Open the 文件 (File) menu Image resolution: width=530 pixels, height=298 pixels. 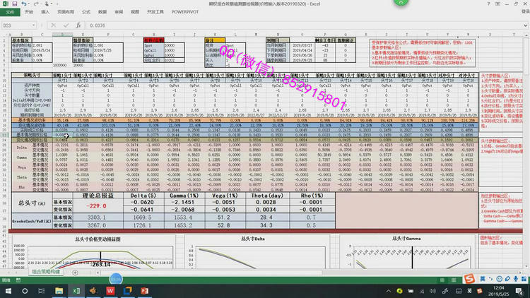click(10, 12)
